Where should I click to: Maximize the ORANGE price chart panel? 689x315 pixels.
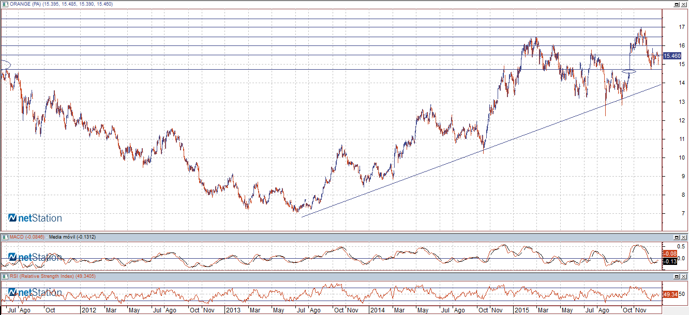pos(677,4)
